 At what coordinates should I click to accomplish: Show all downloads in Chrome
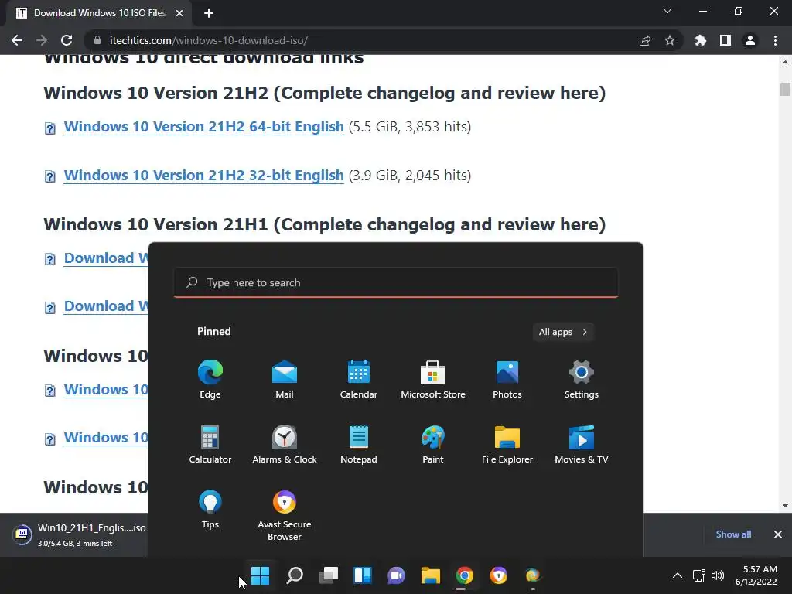[x=733, y=534]
